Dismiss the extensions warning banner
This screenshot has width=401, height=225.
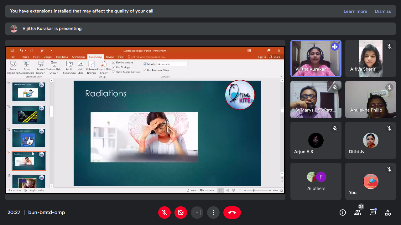[383, 11]
